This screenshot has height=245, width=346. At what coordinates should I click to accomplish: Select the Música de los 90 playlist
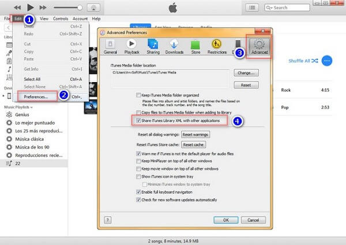[33, 147]
